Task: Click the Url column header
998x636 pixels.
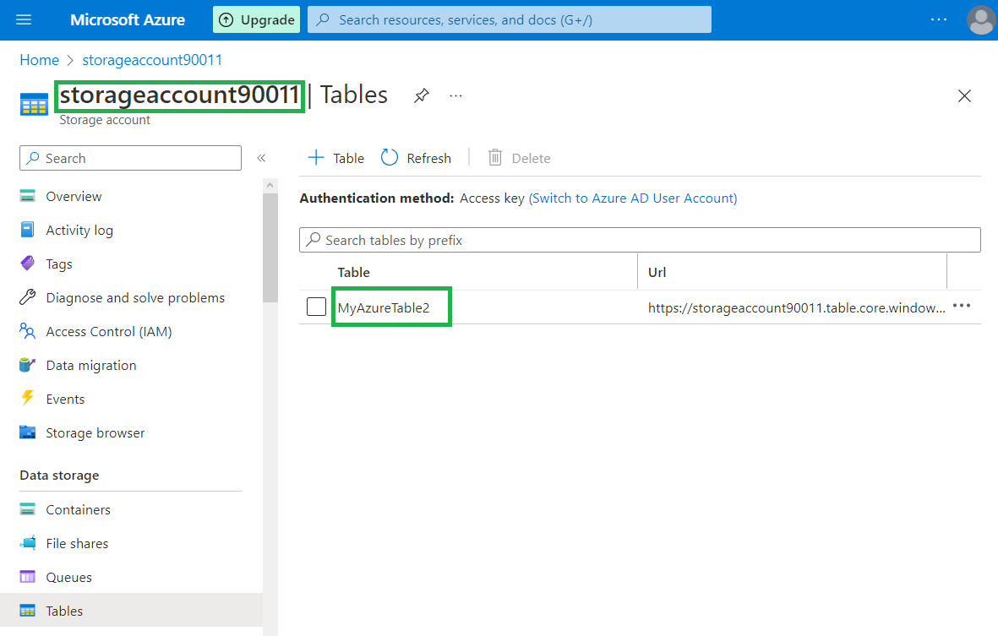Action: (657, 272)
